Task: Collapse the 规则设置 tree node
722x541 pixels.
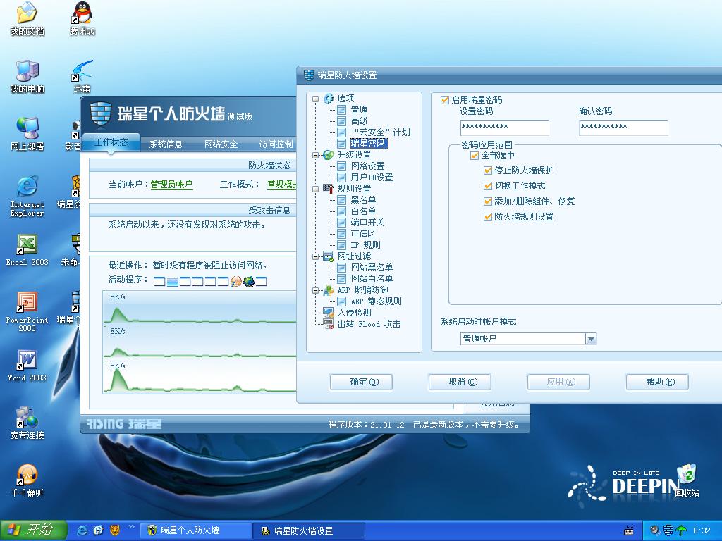Action: click(x=315, y=189)
